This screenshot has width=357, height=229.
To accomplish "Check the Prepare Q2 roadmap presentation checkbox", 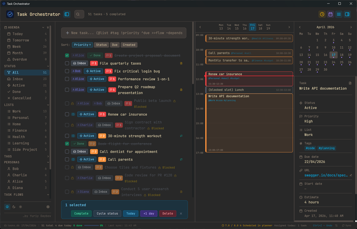I will (67, 90).
